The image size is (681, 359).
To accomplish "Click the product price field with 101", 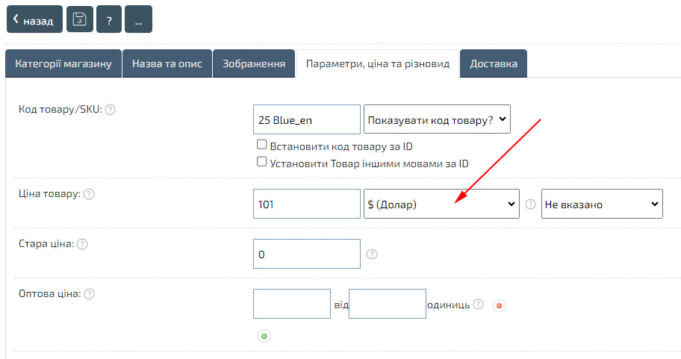I will click(x=307, y=204).
